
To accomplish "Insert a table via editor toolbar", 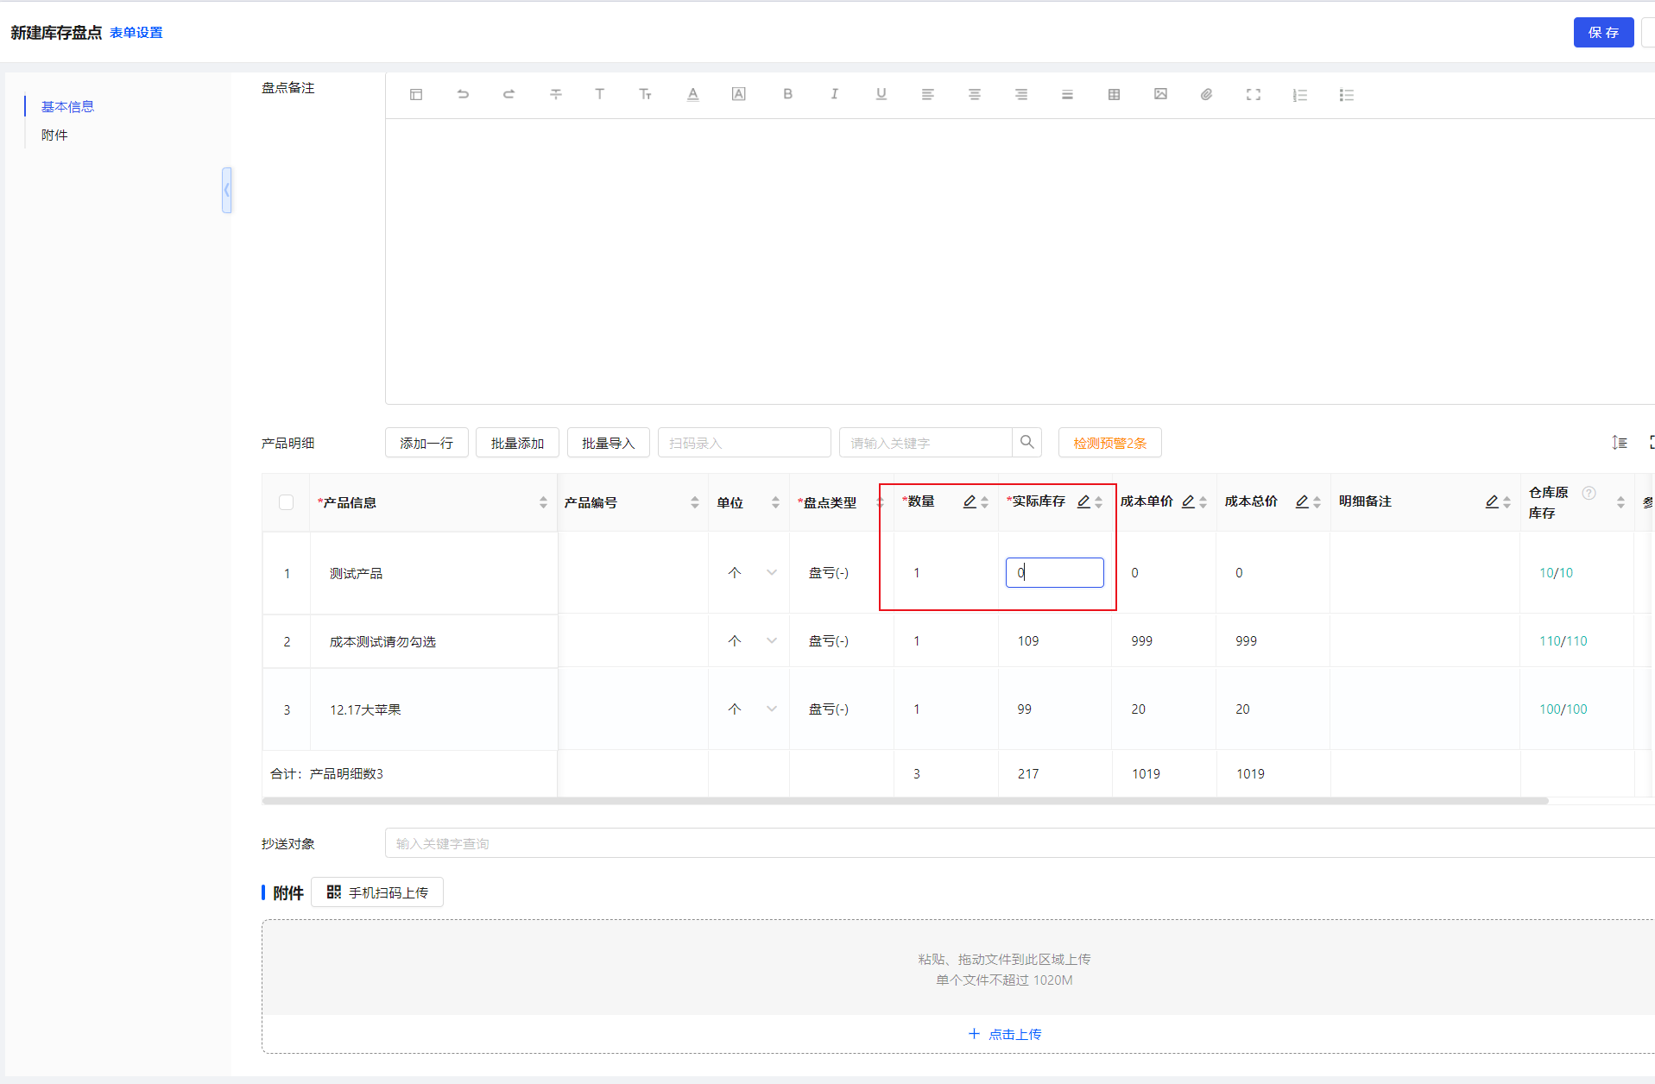I will 1114,94.
